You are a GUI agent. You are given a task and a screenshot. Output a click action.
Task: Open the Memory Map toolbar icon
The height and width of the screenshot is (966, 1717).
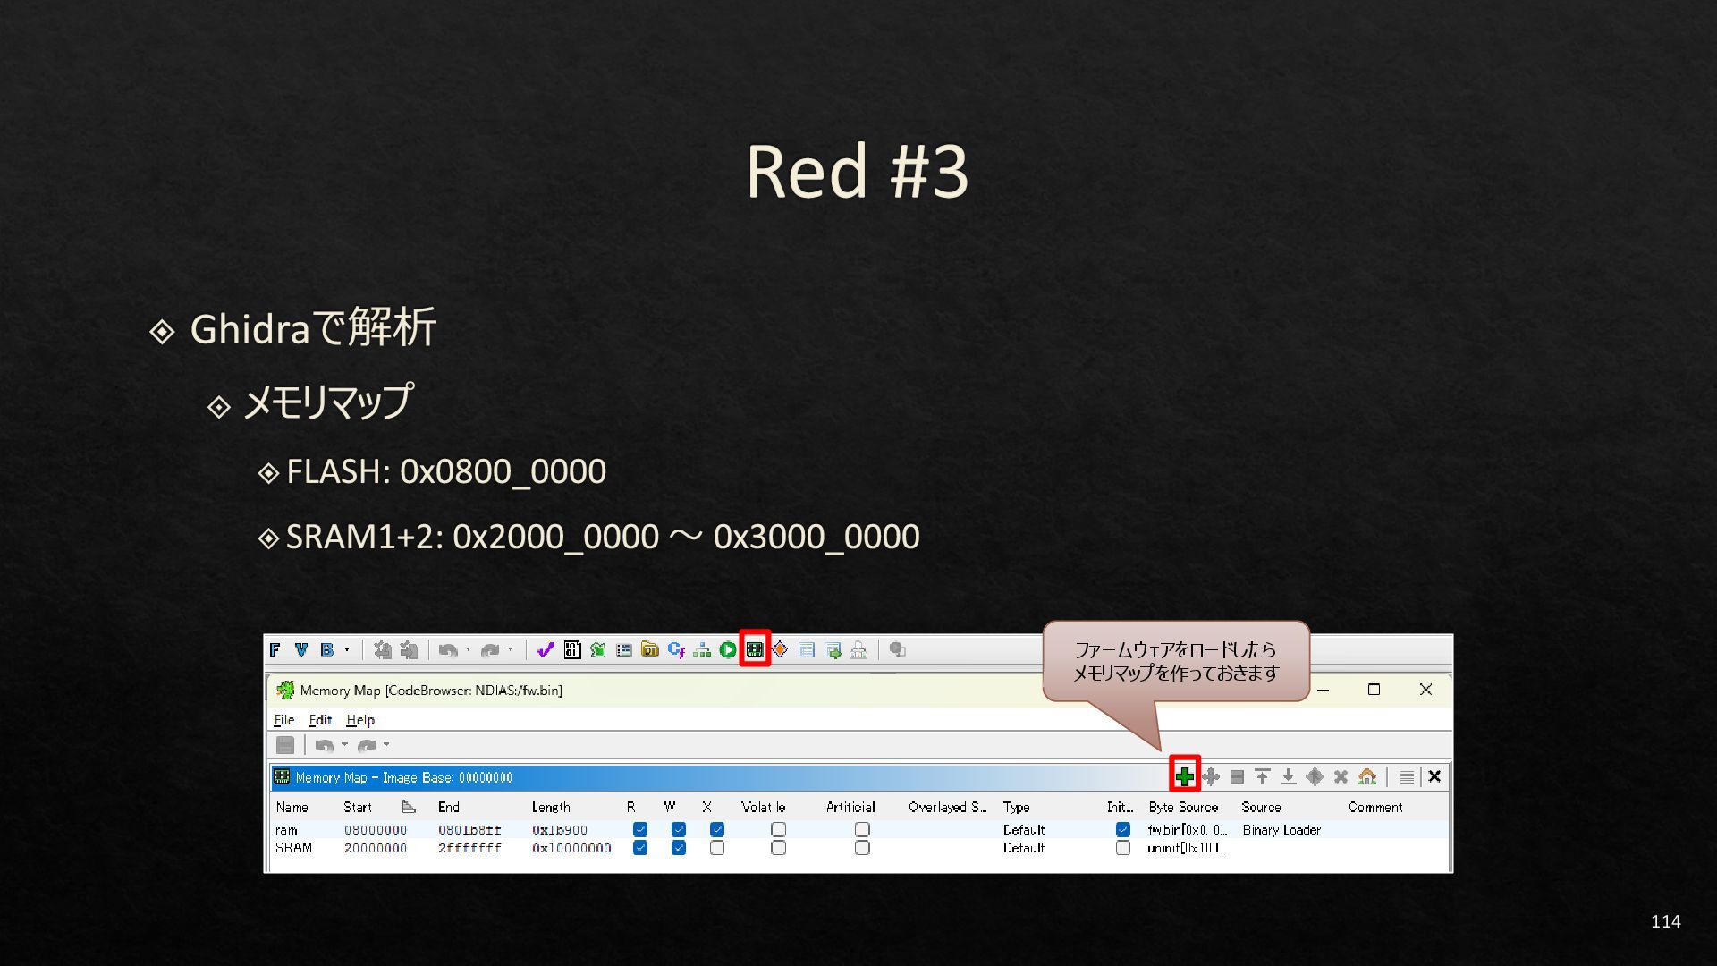[755, 650]
